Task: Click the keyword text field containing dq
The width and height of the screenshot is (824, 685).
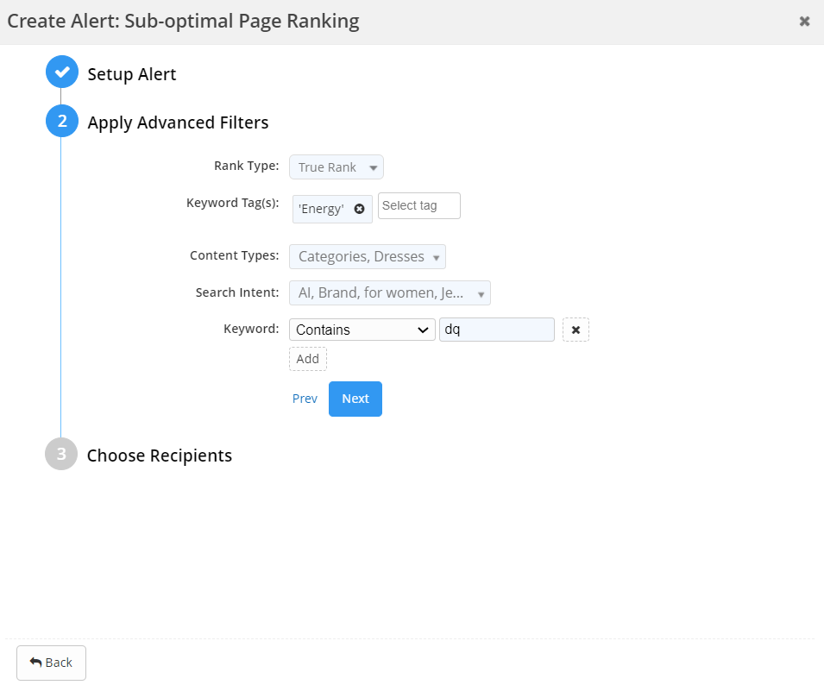Action: 496,330
